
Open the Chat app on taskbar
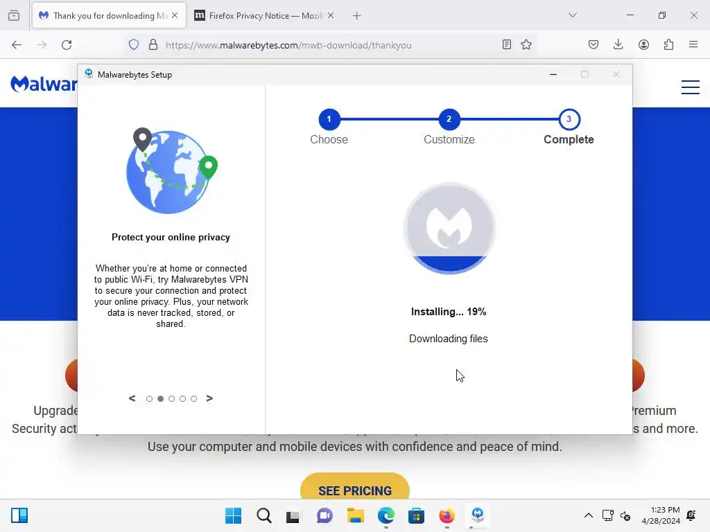324,515
